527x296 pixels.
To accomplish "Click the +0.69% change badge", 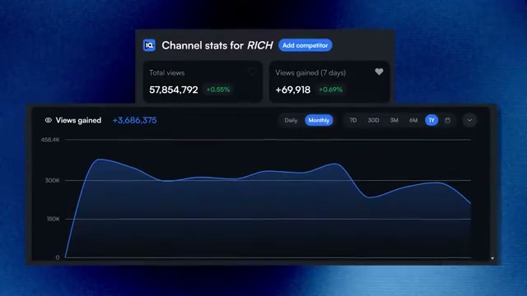I will 331,90.
